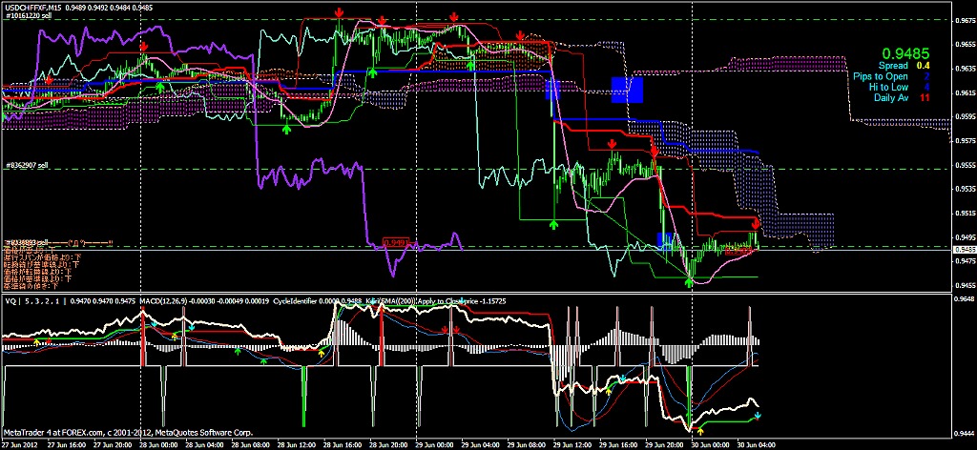Screen dimensions: 977x450
Task: Click the 0.9475 price scale label
Action: click(966, 262)
